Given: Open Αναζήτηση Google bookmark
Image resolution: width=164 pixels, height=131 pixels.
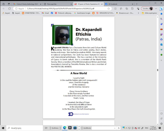Looking at the screenshot, I should 82,13.
